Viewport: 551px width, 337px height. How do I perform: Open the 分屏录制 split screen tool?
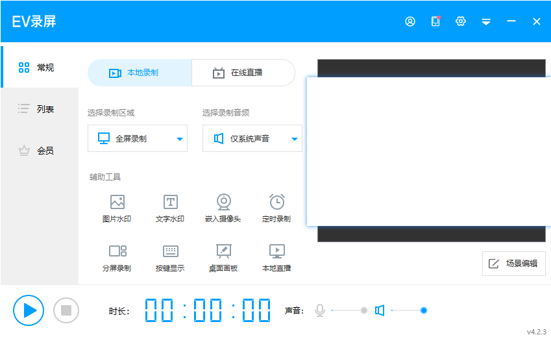click(117, 258)
